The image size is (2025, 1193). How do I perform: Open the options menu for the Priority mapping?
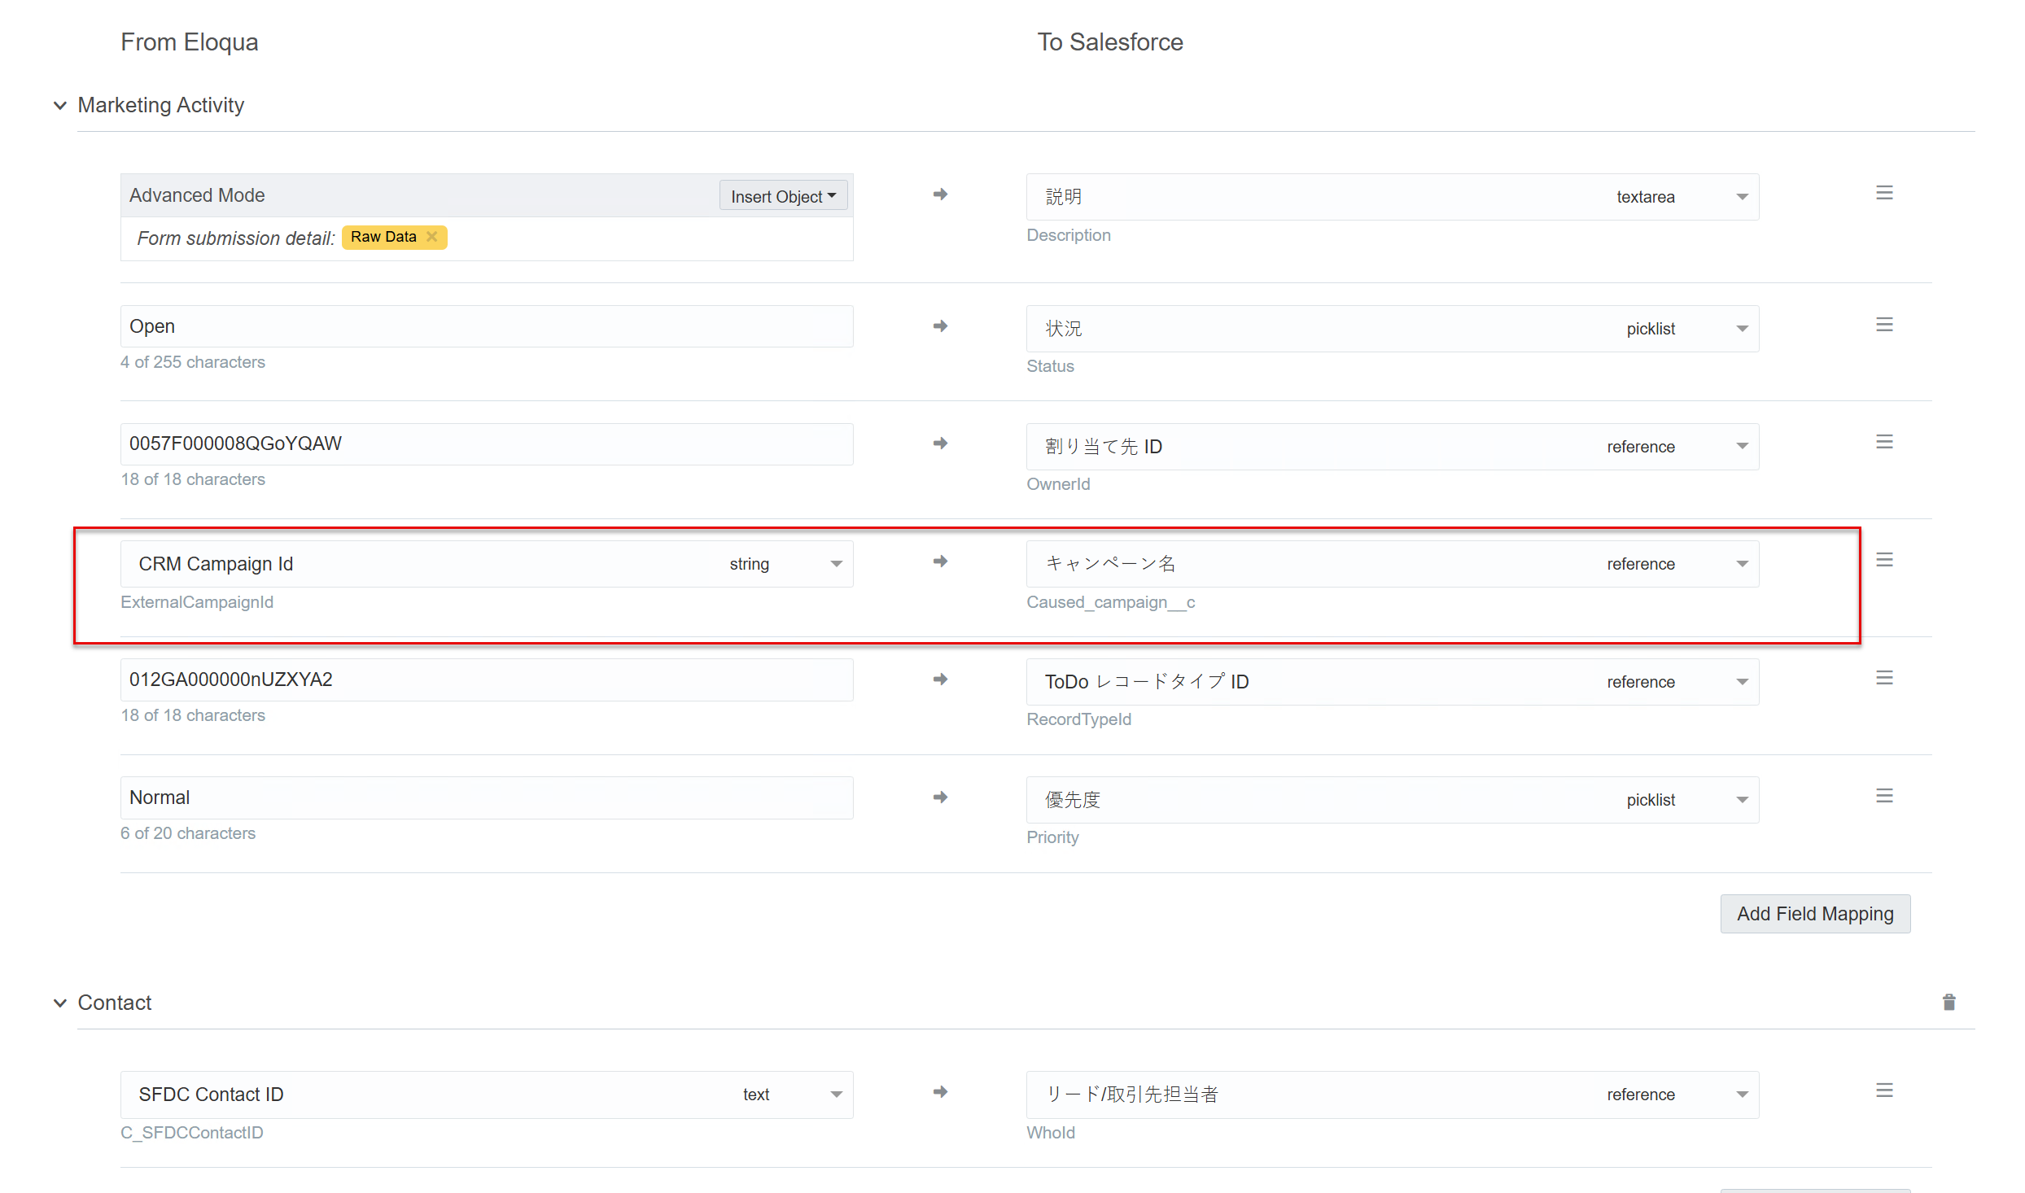(x=1885, y=795)
